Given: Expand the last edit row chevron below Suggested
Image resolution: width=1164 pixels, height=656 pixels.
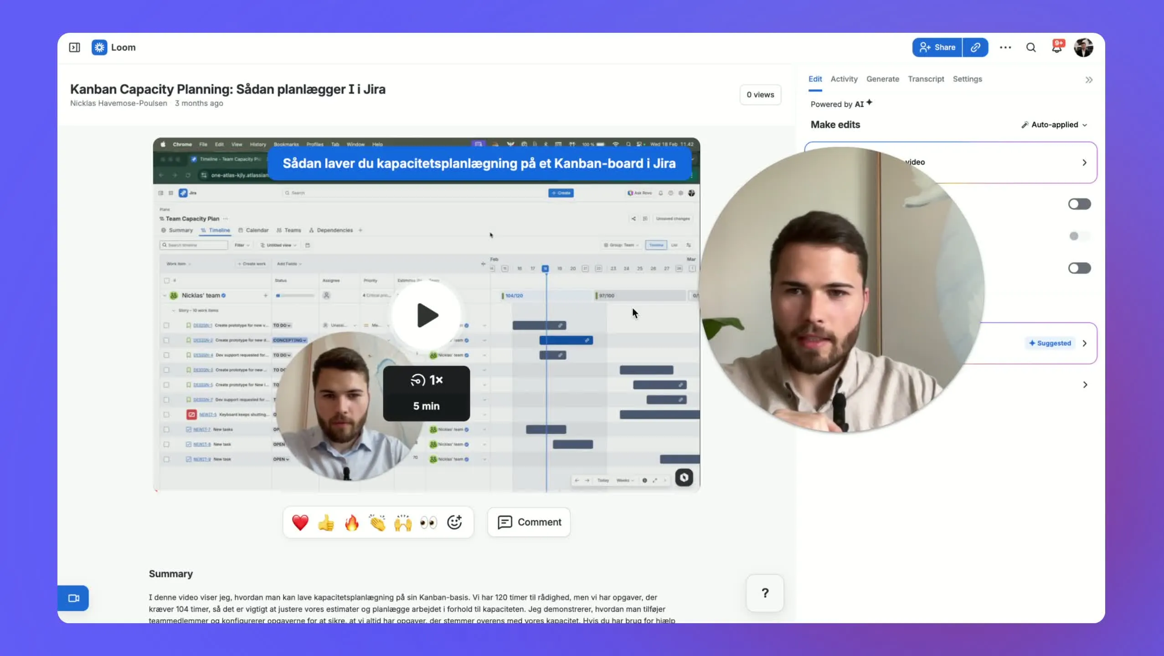Looking at the screenshot, I should pyautogui.click(x=1085, y=385).
